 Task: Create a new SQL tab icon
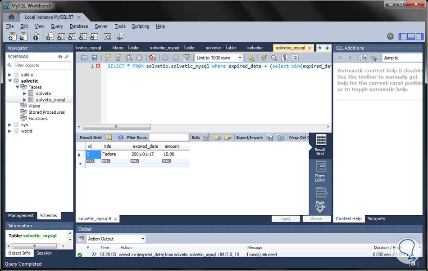tap(13, 36)
